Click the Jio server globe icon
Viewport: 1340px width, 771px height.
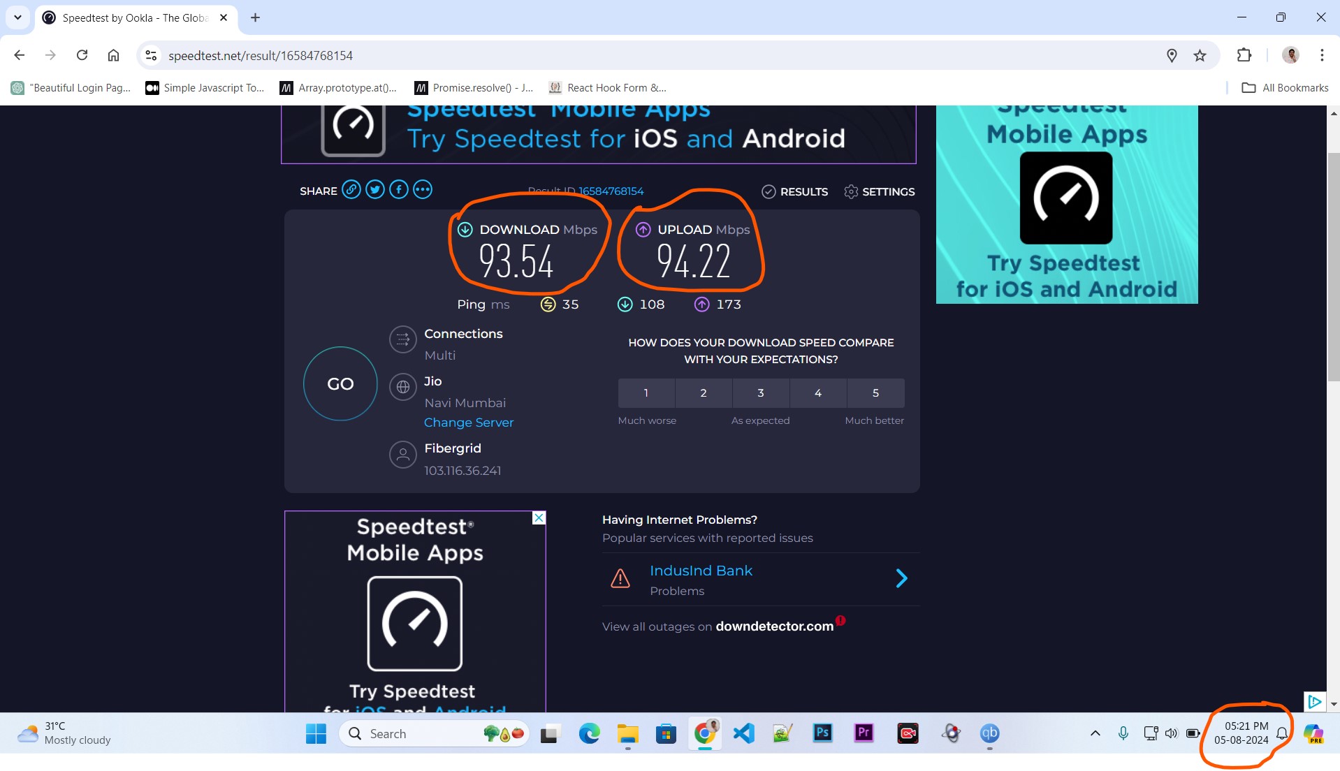[402, 386]
